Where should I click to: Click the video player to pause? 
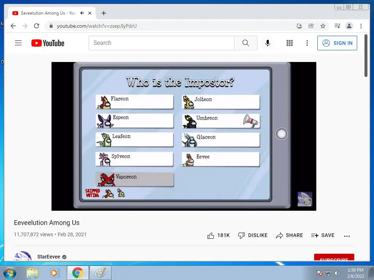tap(184, 136)
